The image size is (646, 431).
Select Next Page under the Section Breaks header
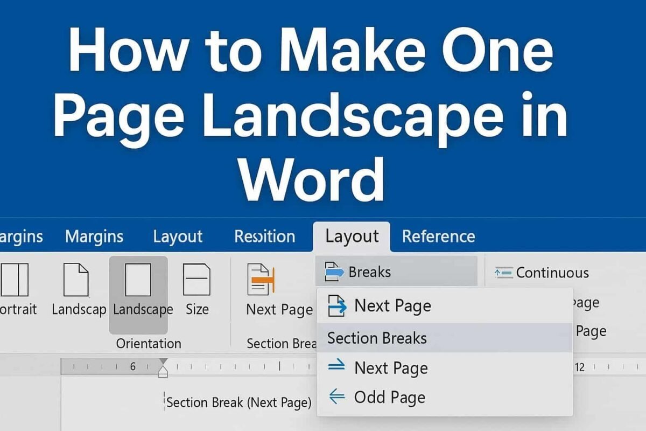click(x=391, y=369)
